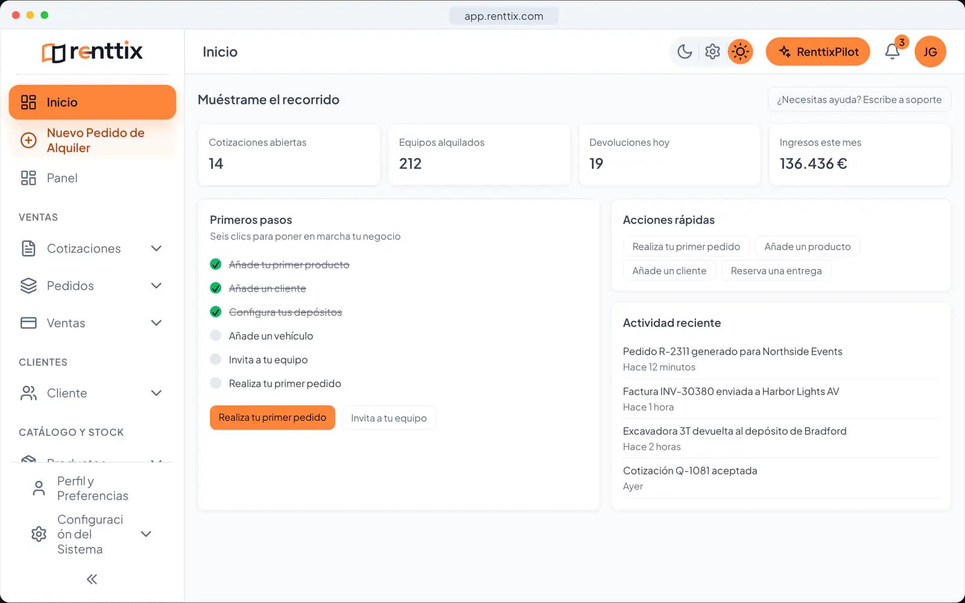Click 'Añade un producto' quick action
Viewport: 965px width, 603px height.
[808, 247]
